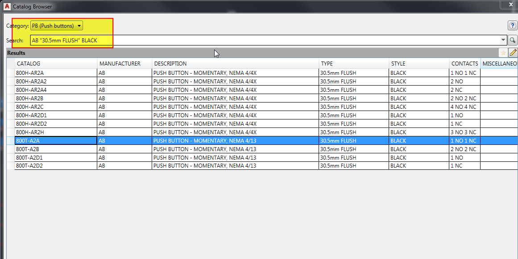Select catalog row 800H-AR2D2
Screen dimensions: 518x259
pyautogui.click(x=262, y=124)
